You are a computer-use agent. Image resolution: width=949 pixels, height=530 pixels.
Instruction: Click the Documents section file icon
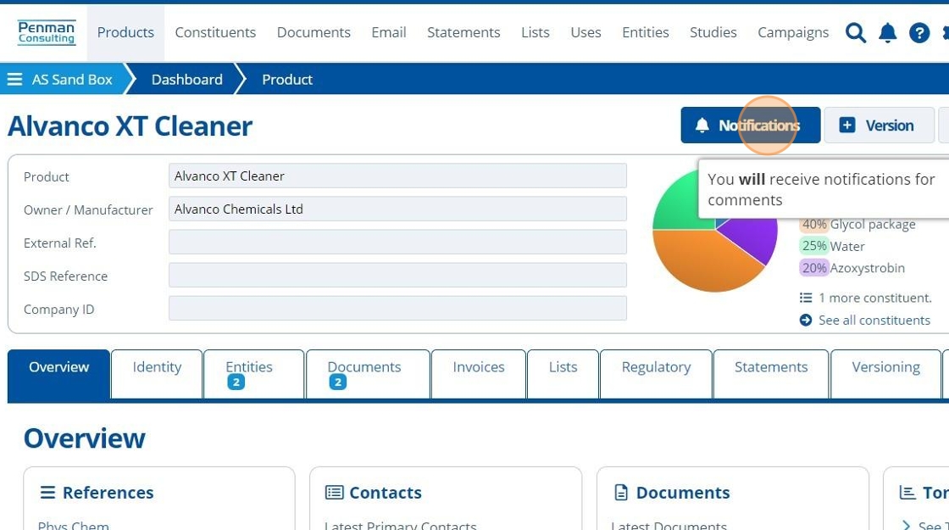tap(621, 493)
